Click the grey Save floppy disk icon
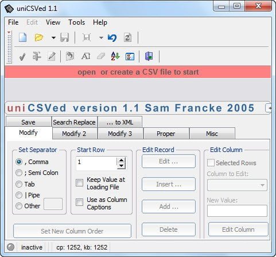The width and height of the screenshot is (276, 257). pos(65,37)
